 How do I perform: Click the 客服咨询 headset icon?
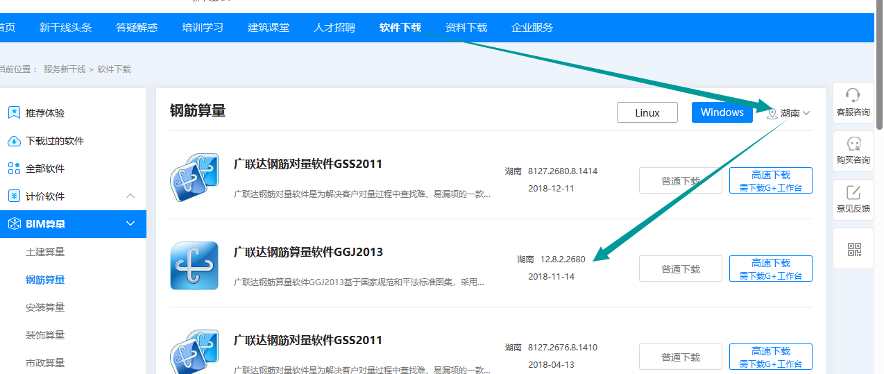[853, 95]
